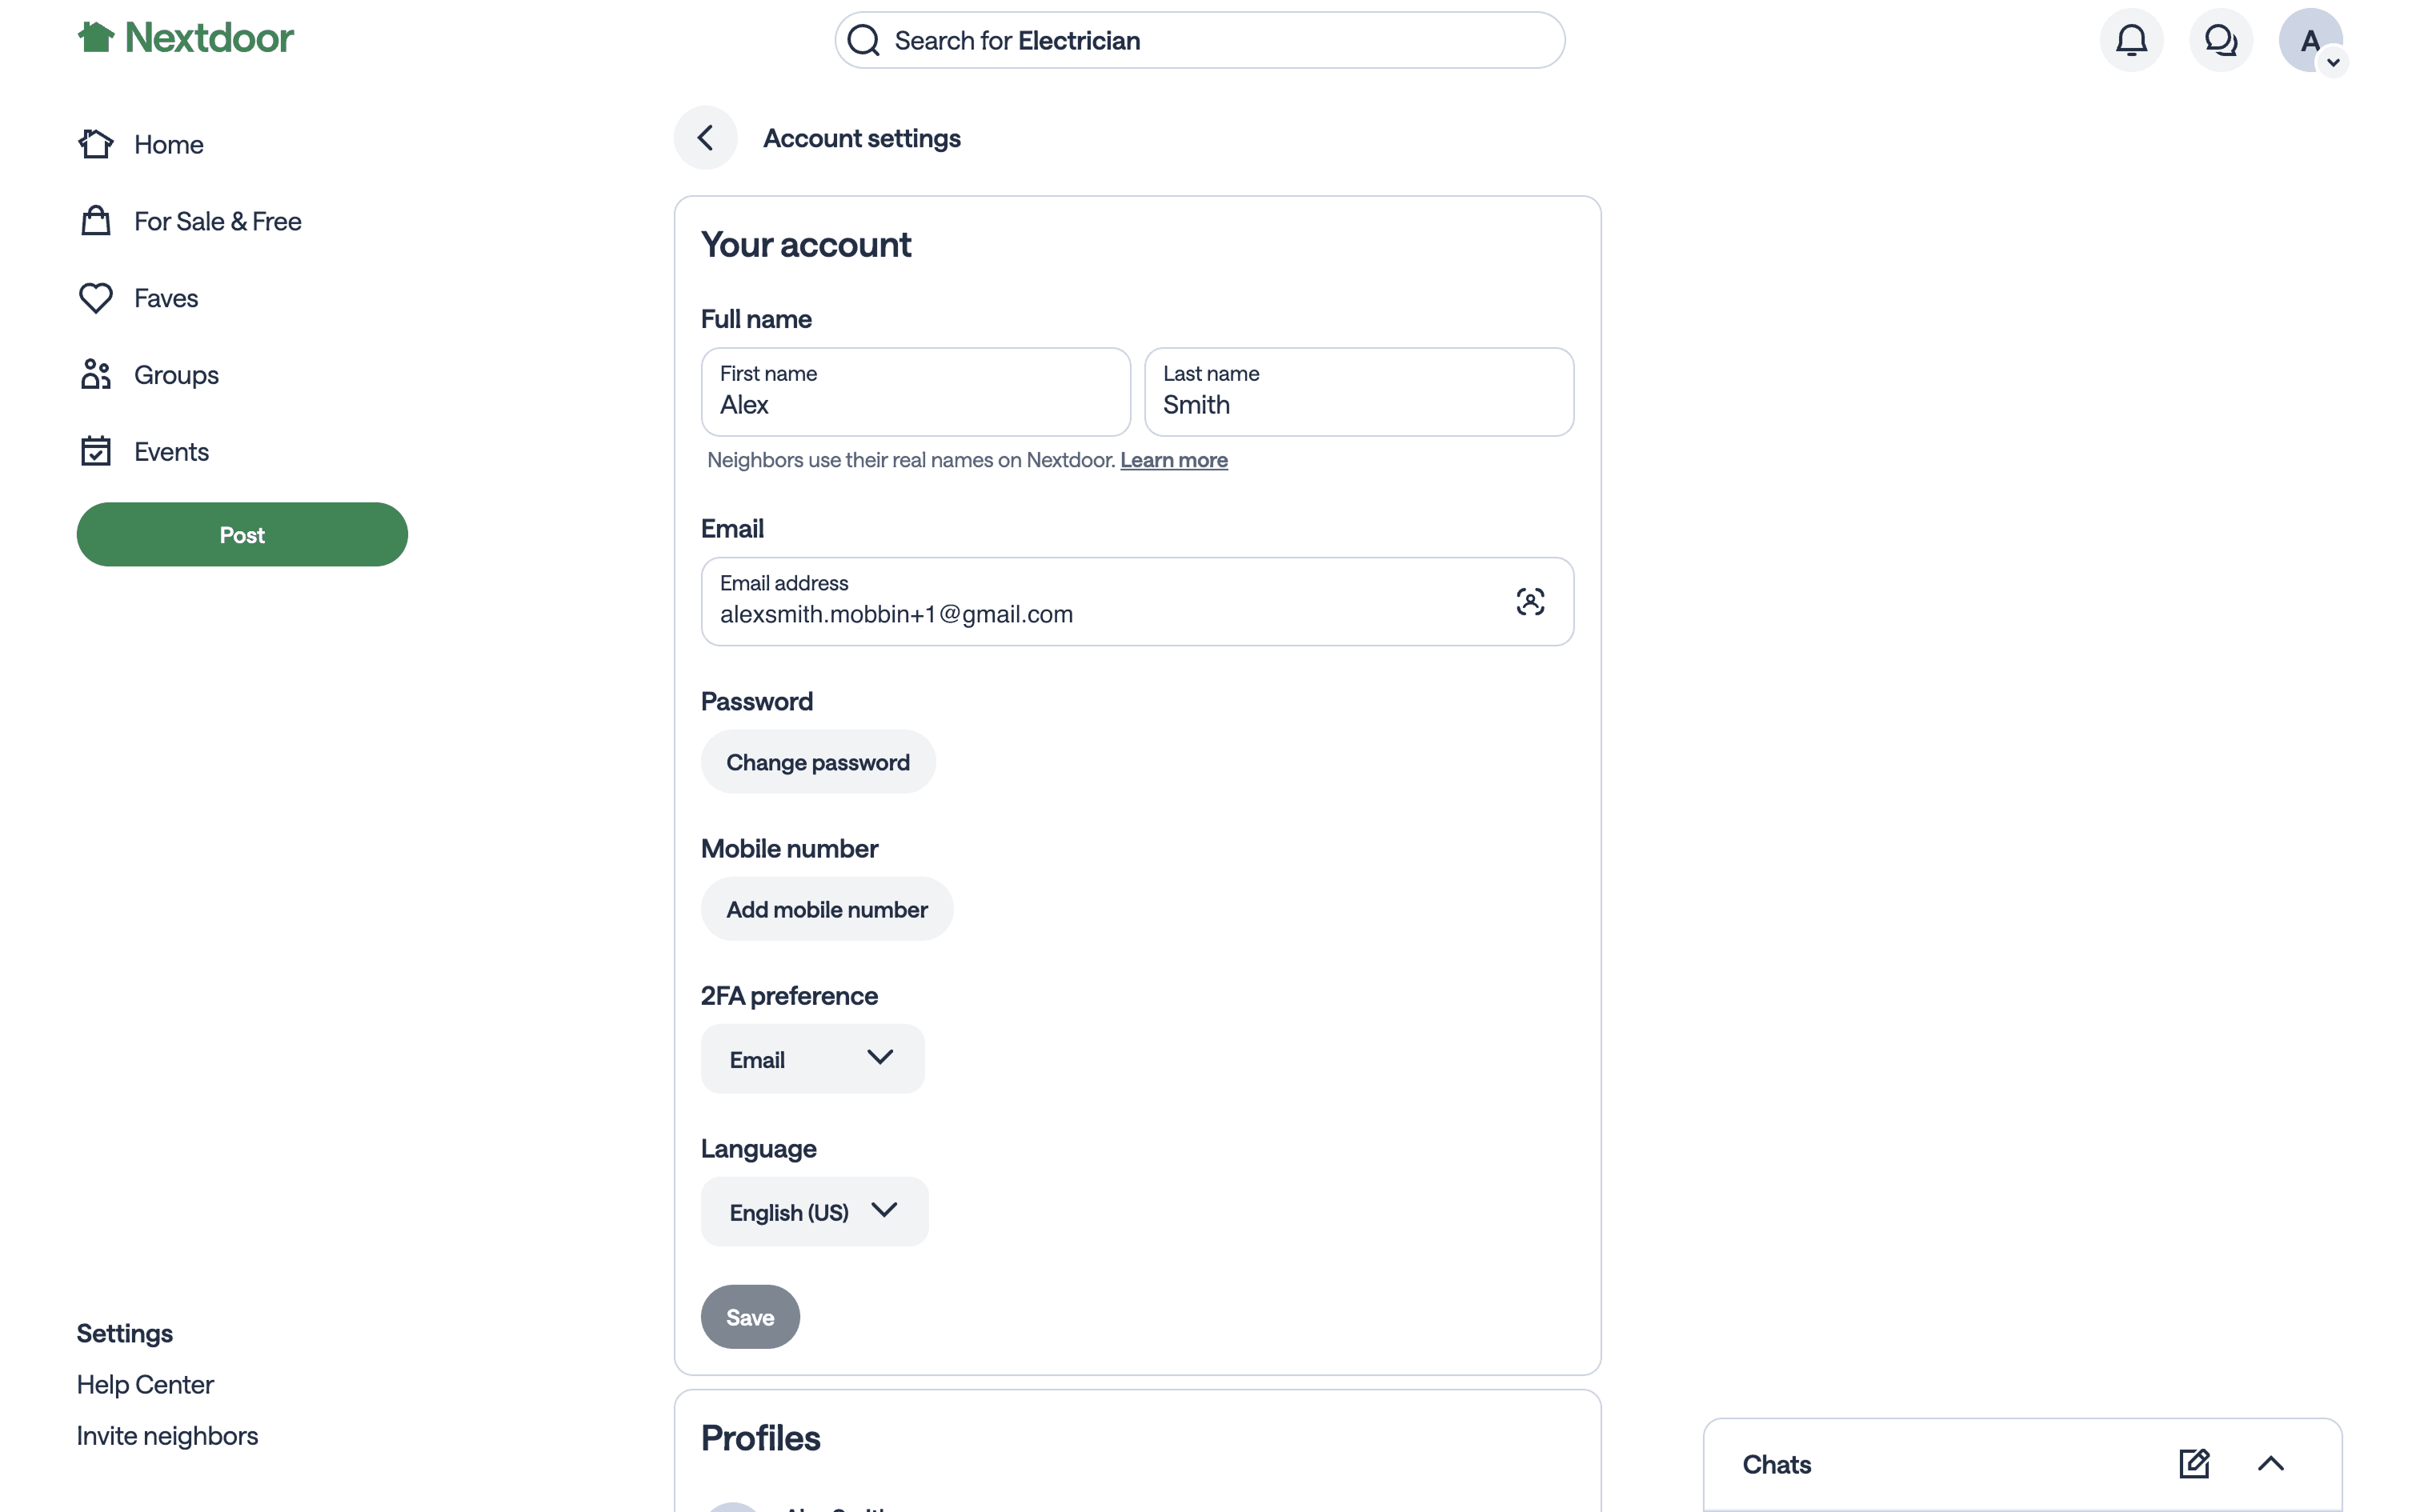Click the contact icon in the email field

(x=1529, y=602)
